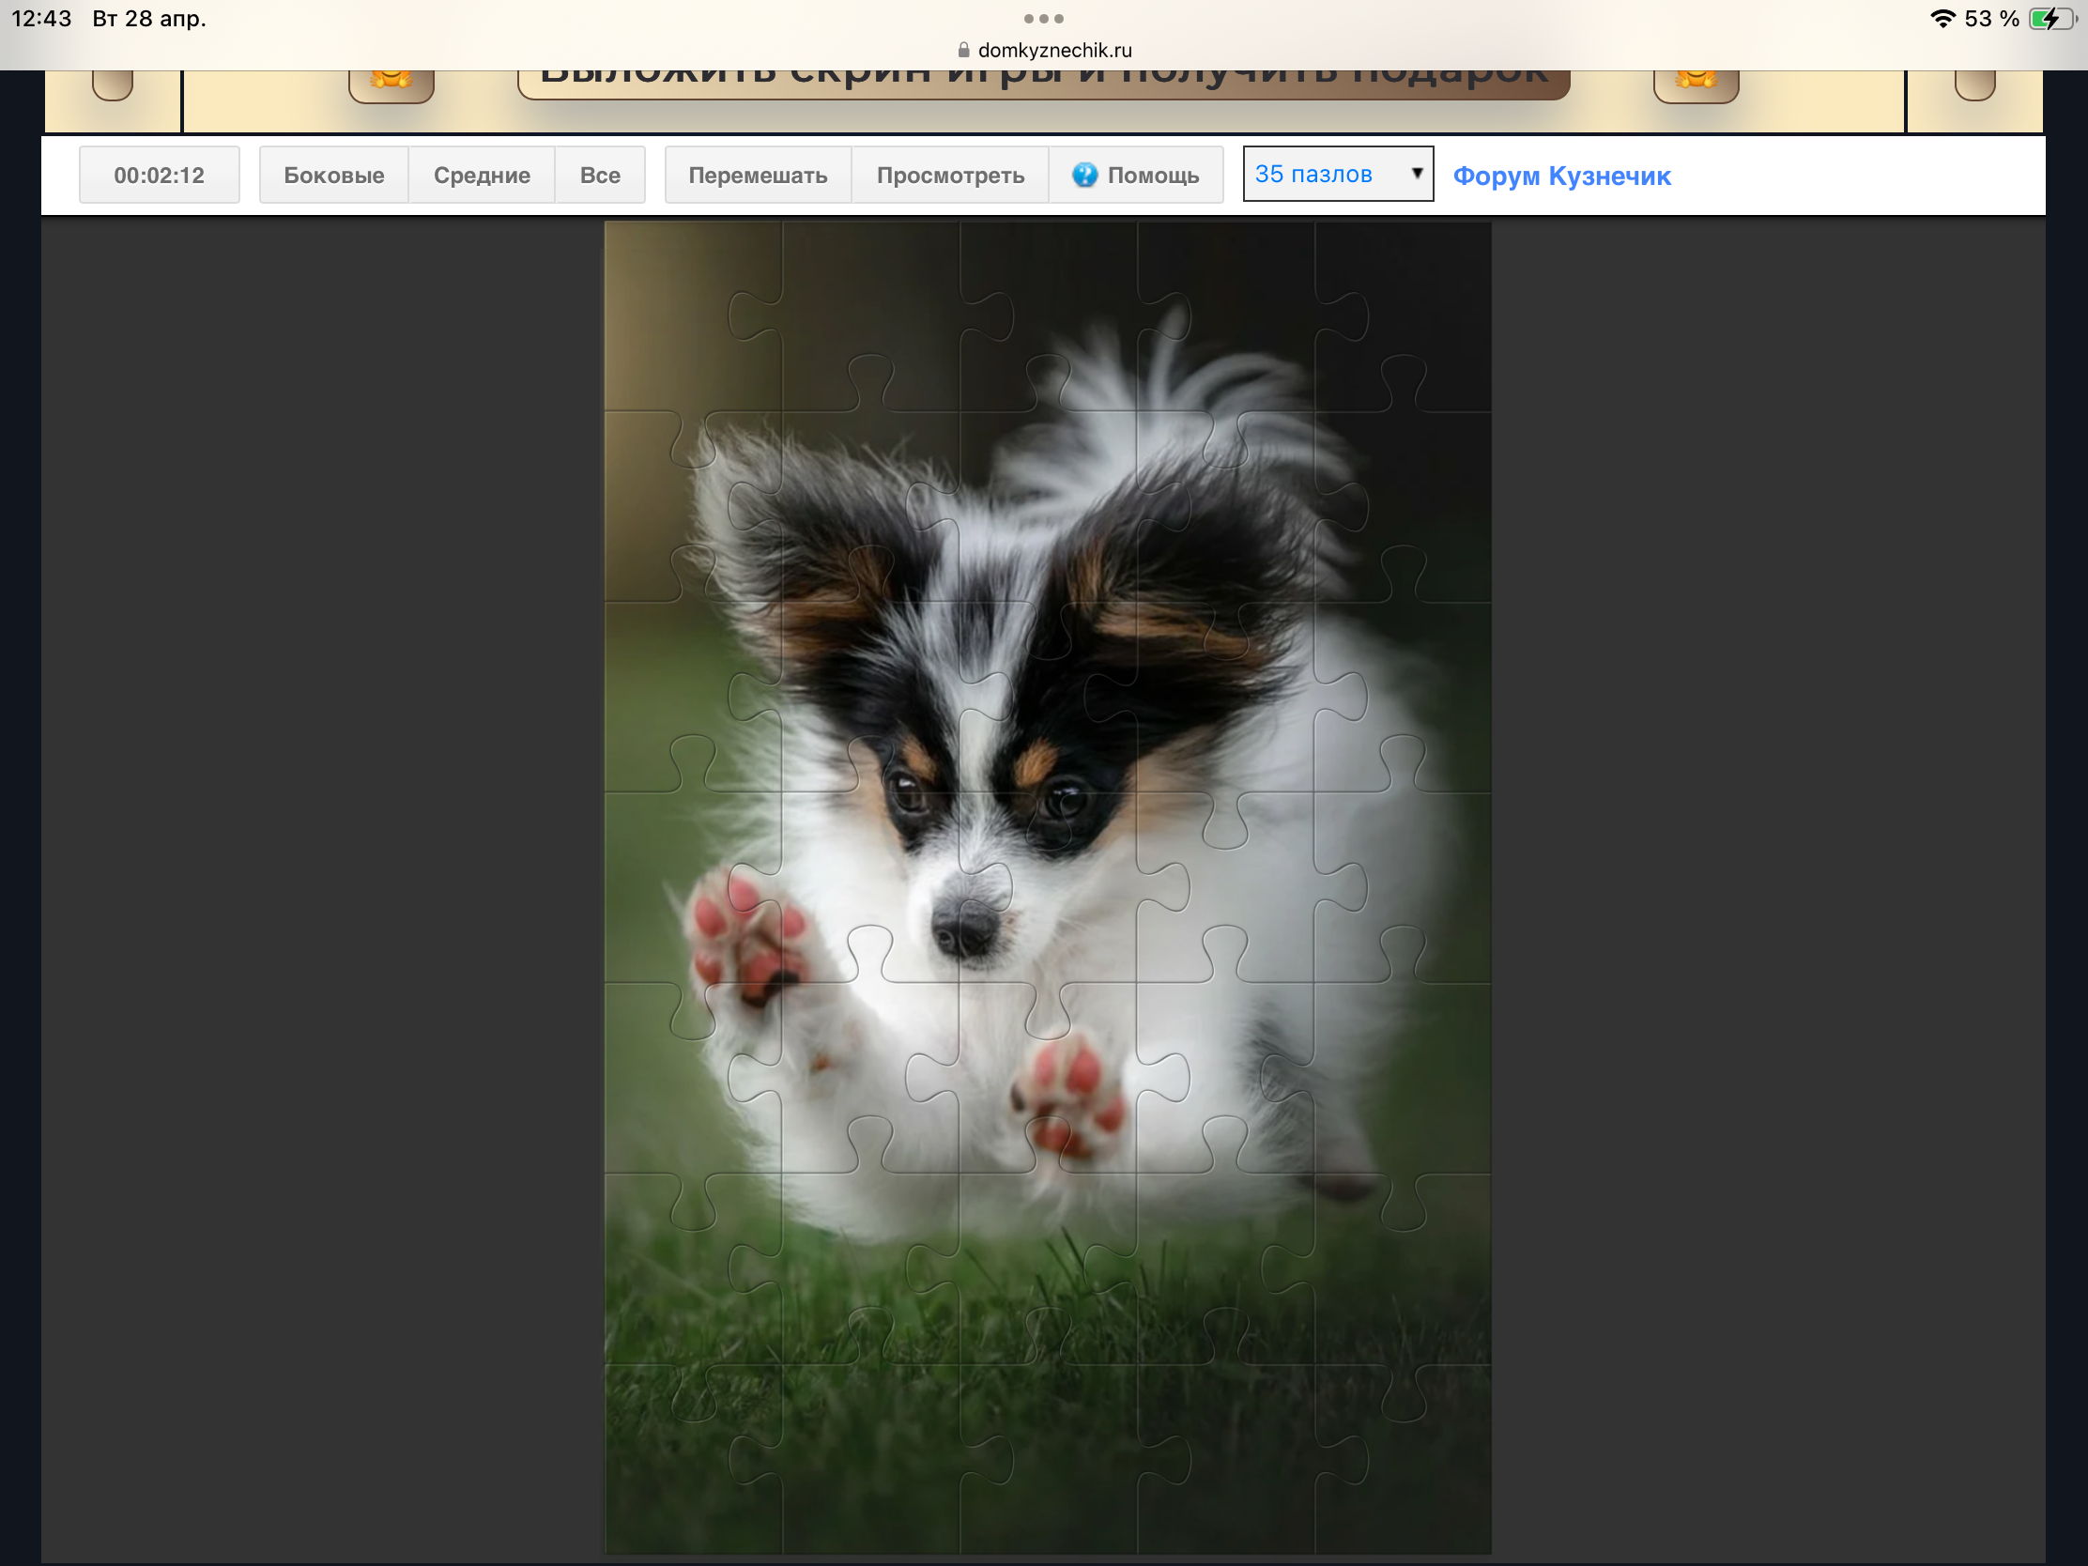Click Перемешать to shuffle the pieces
The image size is (2088, 1566).
(757, 175)
